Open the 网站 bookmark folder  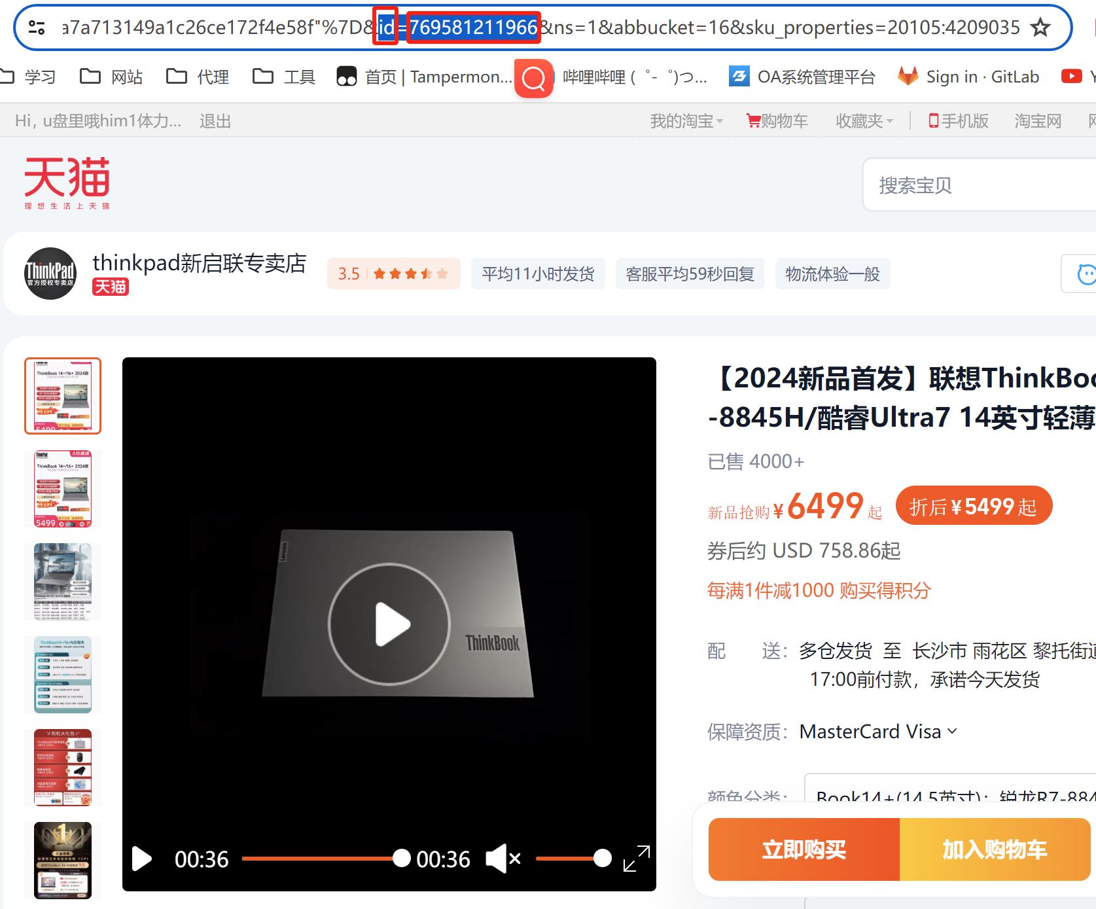click(x=111, y=77)
